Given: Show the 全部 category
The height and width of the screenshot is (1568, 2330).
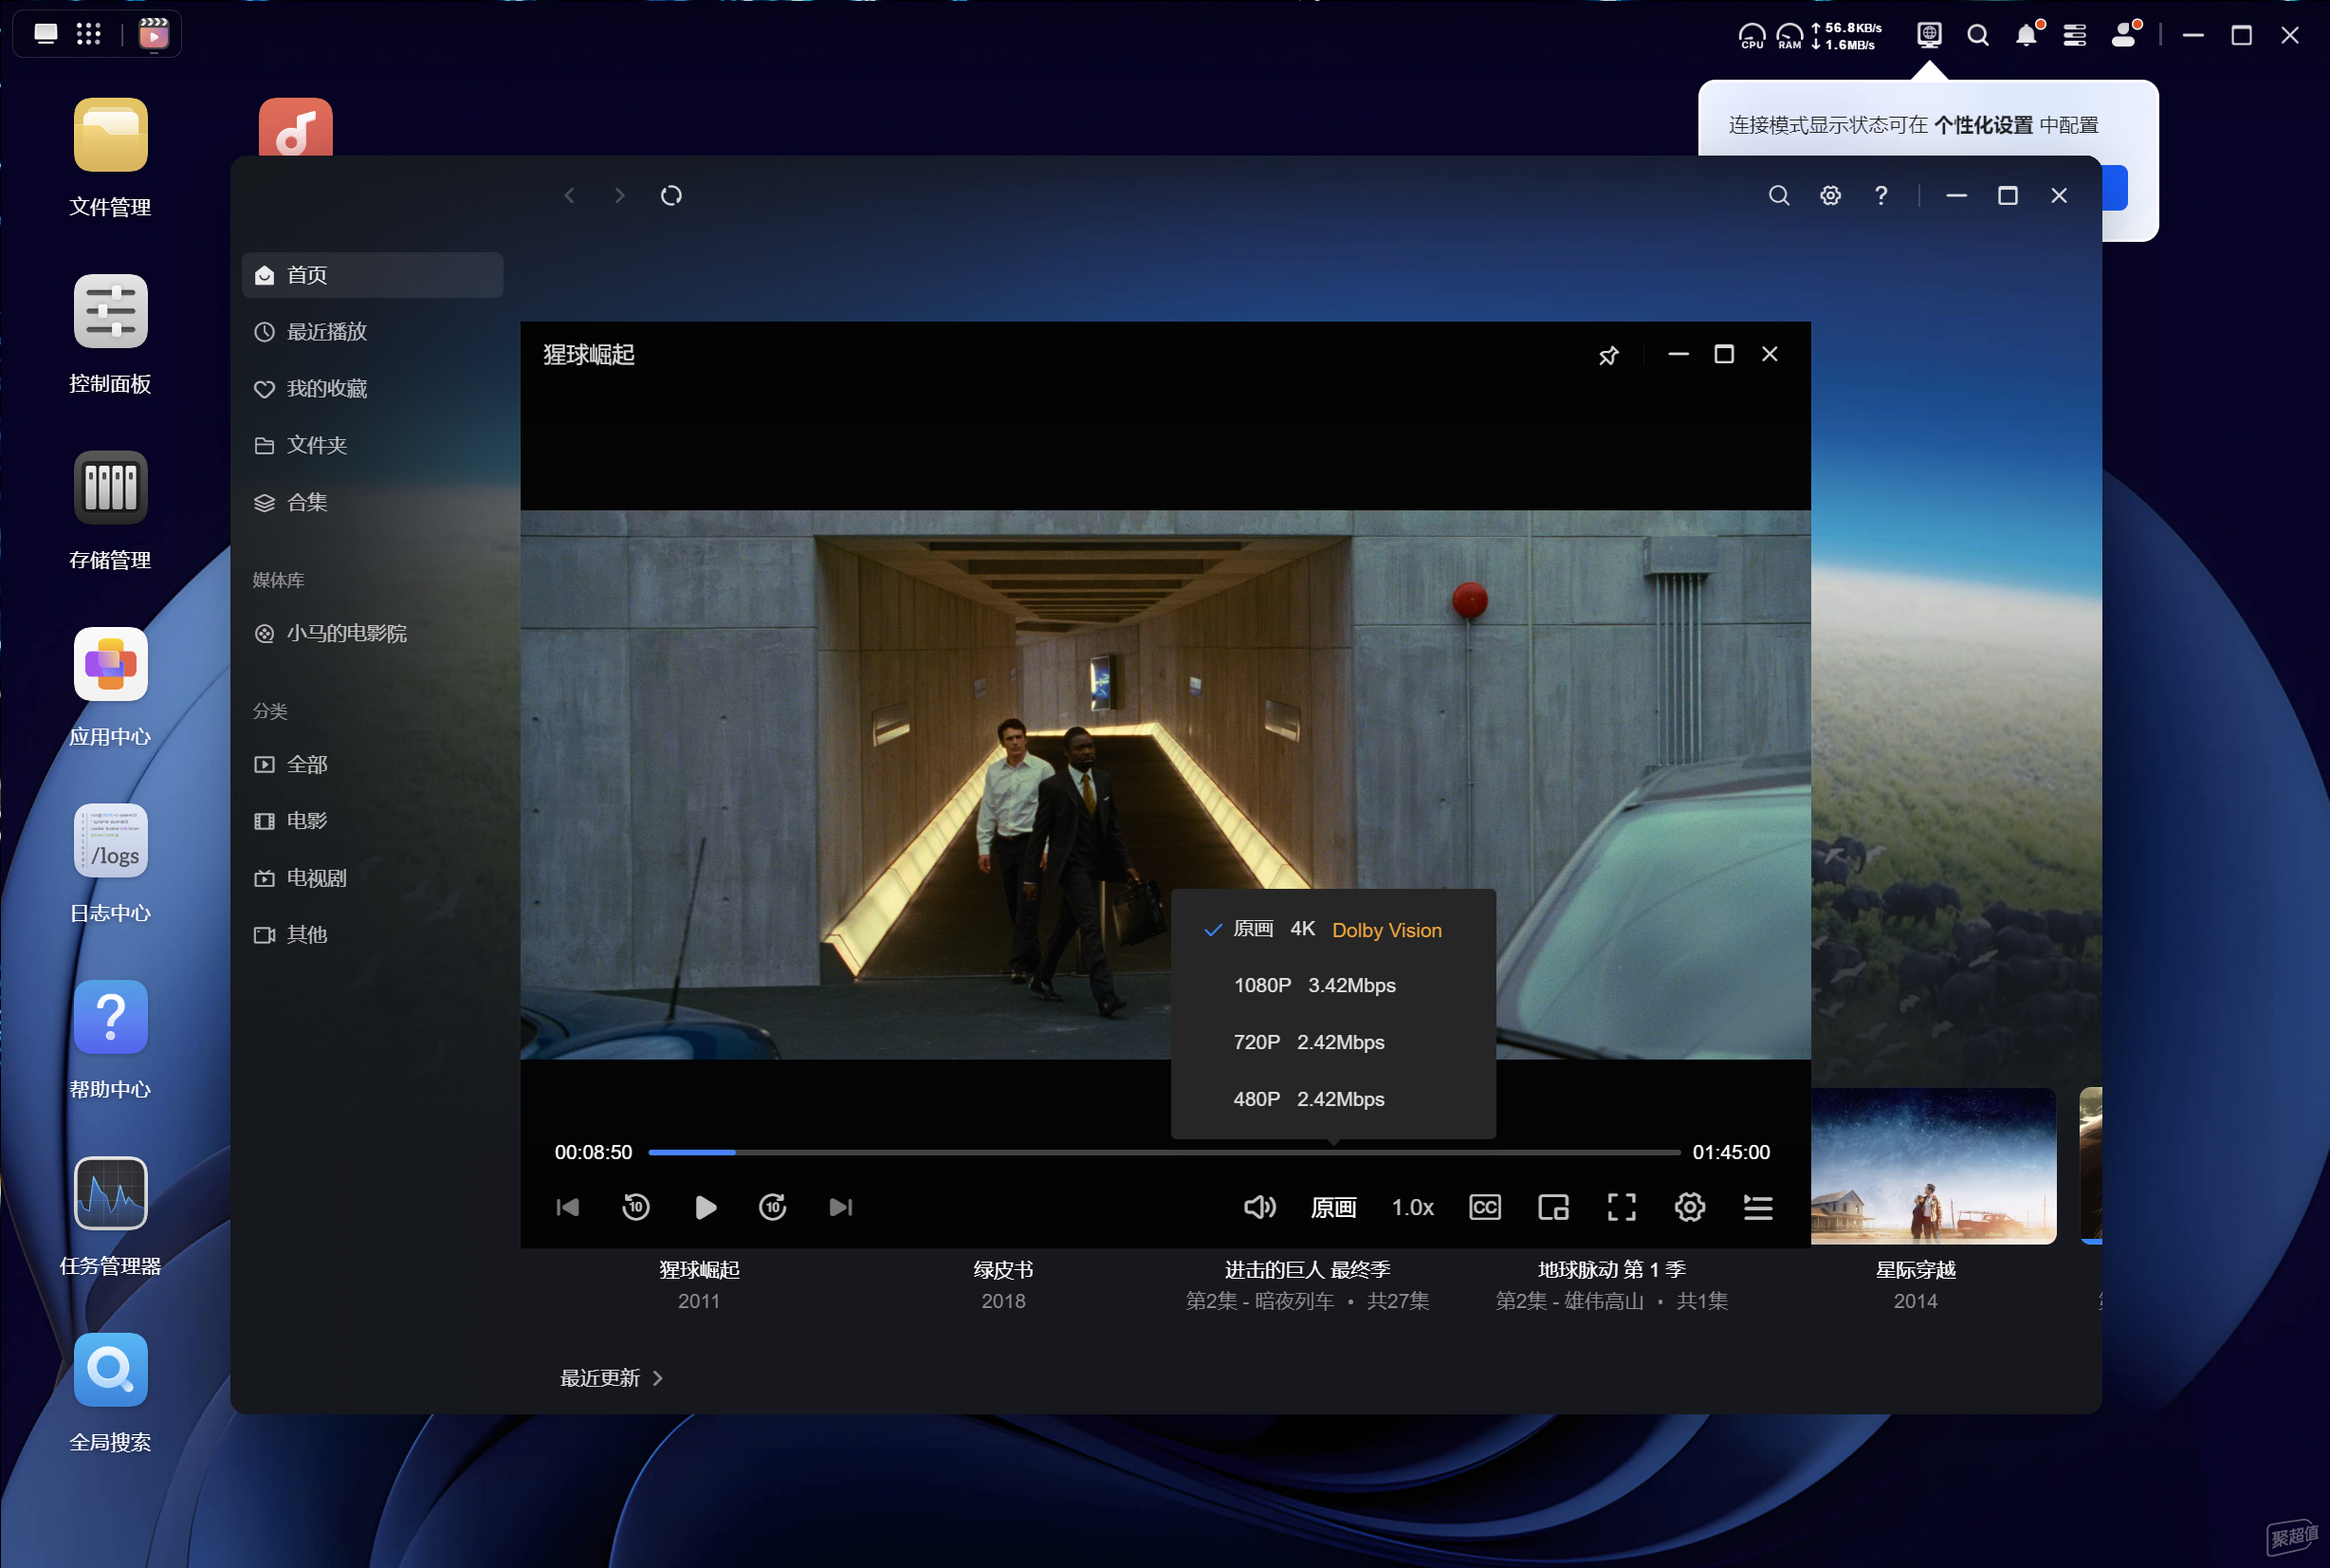Looking at the screenshot, I should [372, 765].
